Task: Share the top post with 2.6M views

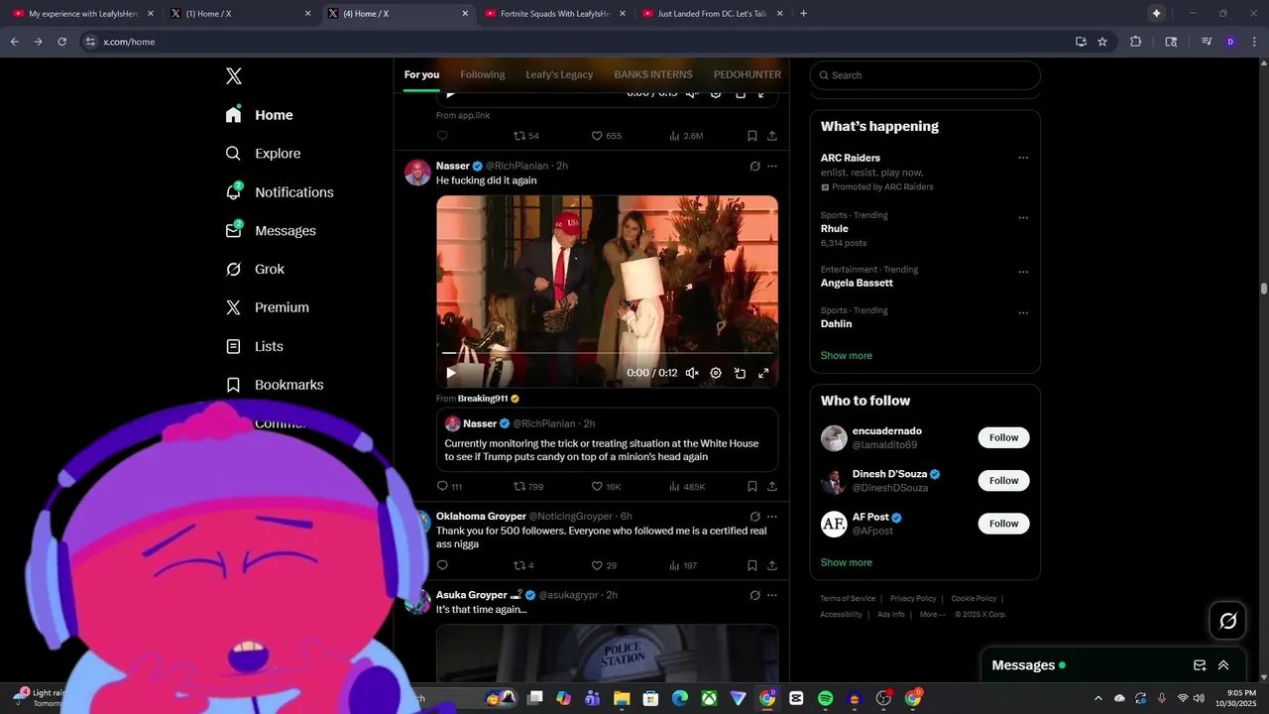Action: [772, 136]
